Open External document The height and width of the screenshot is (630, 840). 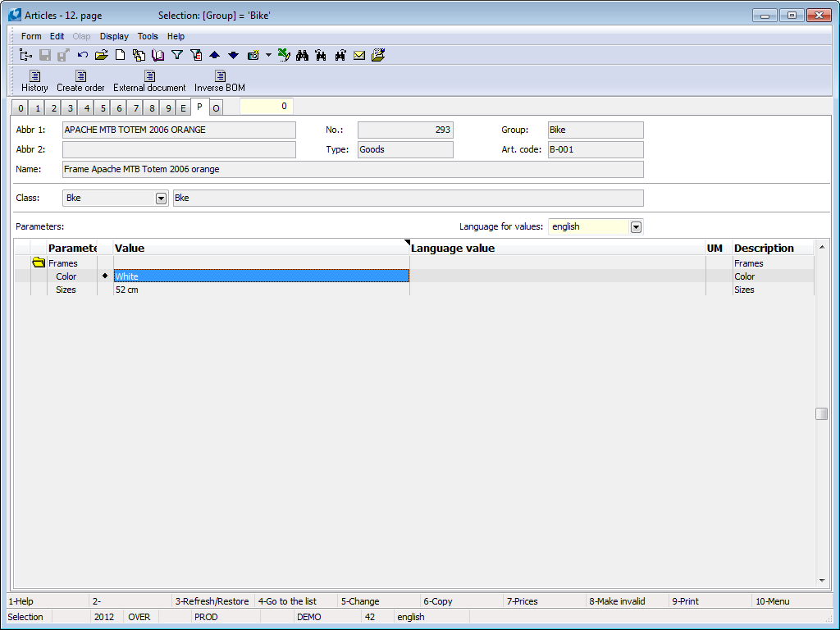tap(149, 81)
